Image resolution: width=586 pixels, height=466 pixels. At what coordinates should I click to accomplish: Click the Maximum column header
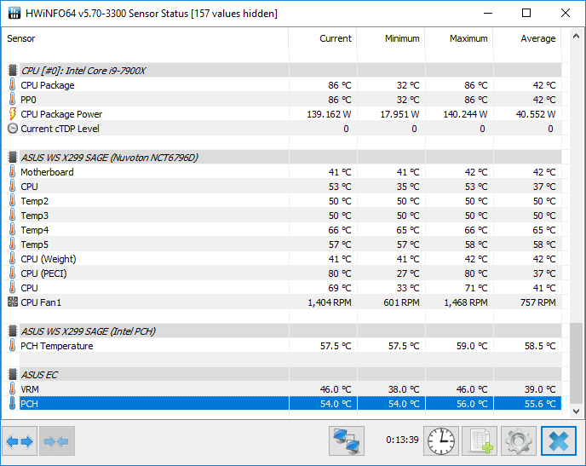(459, 38)
